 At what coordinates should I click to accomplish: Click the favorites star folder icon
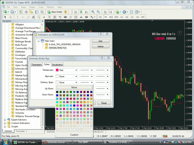coord(31,12)
